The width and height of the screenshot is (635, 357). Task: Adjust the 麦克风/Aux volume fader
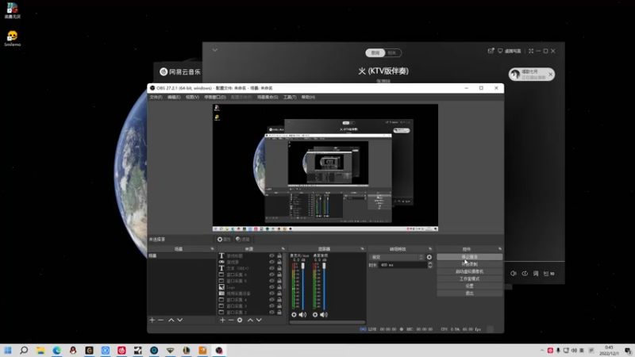pyautogui.click(x=303, y=266)
